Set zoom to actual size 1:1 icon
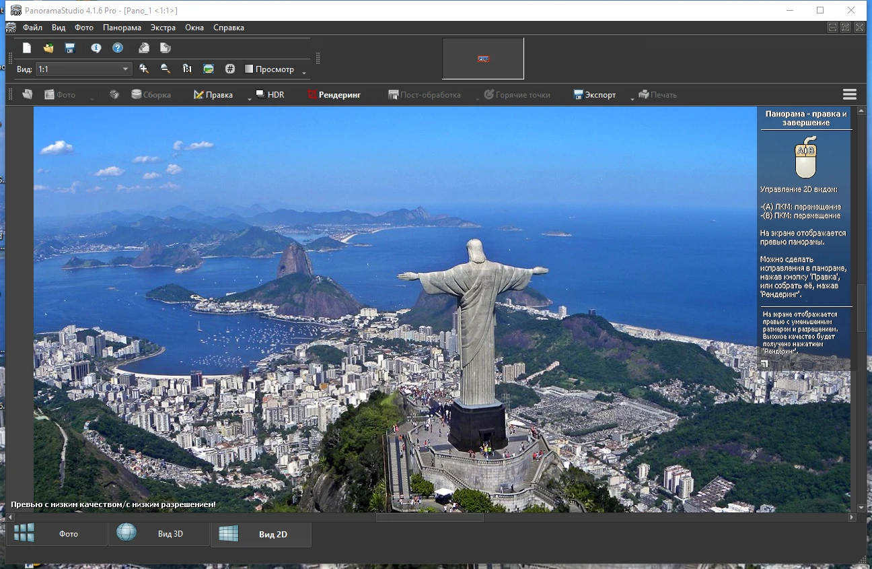The height and width of the screenshot is (569, 872). click(187, 69)
